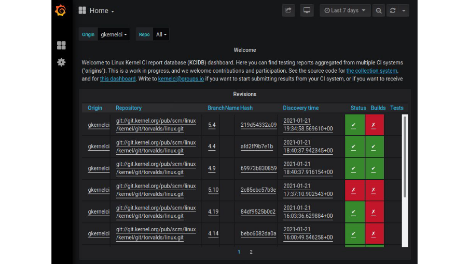Switch to TV view mode icon
This screenshot has width=469, height=264.
coord(307,10)
